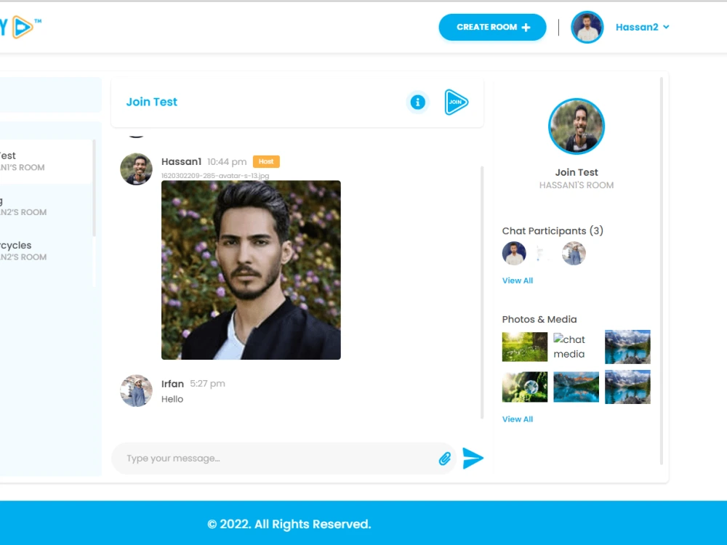
Task: Open bottom-middle blue lake thumbnail
Action: coord(576,387)
